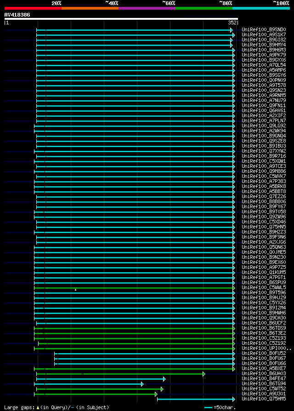This screenshot has width=294, height=411.
Task: Click the cyan ~100% identity legend segment
Action: pos(261,8)
